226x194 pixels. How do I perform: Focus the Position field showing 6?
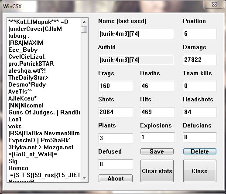tap(200, 34)
